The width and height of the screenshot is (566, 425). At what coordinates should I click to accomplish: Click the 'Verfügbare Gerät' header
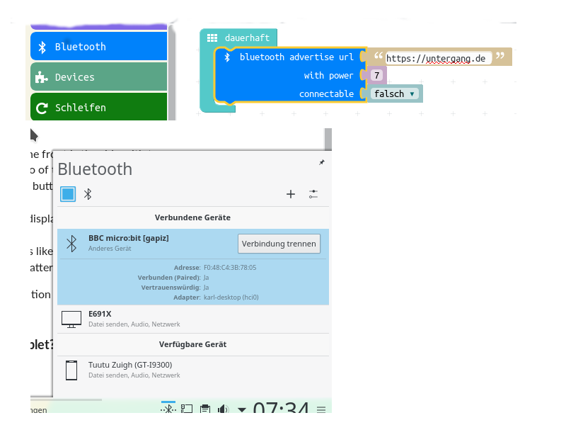click(192, 344)
